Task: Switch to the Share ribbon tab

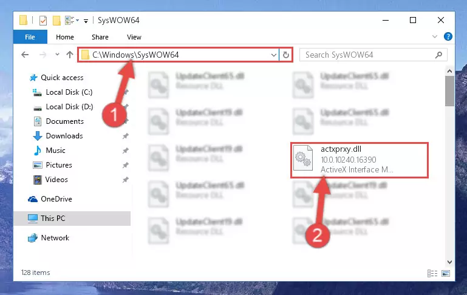Action: click(100, 37)
